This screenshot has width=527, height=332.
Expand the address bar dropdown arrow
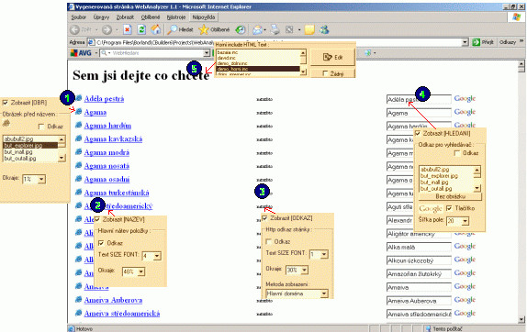pos(465,42)
